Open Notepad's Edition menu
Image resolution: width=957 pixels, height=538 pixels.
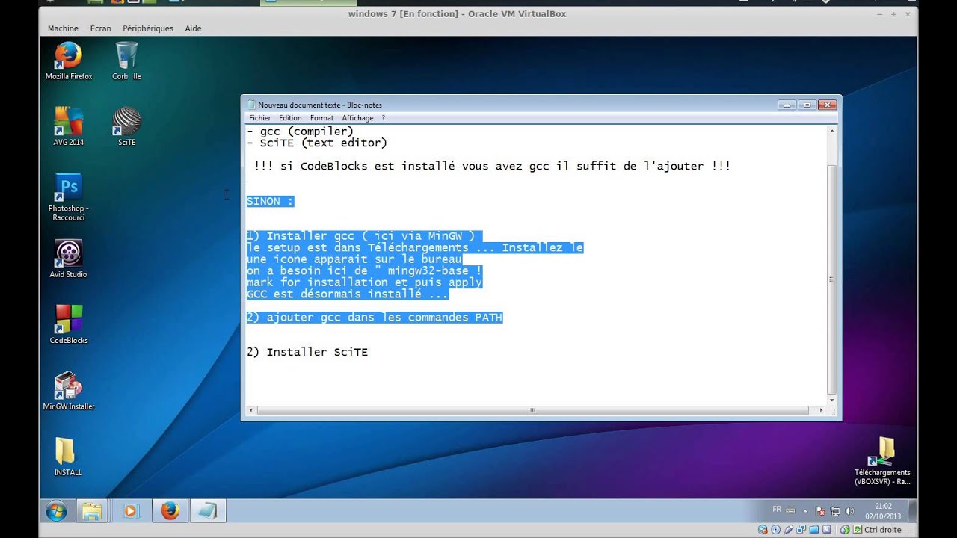[290, 118]
